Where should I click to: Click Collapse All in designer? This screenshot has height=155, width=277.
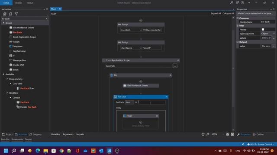(228, 13)
